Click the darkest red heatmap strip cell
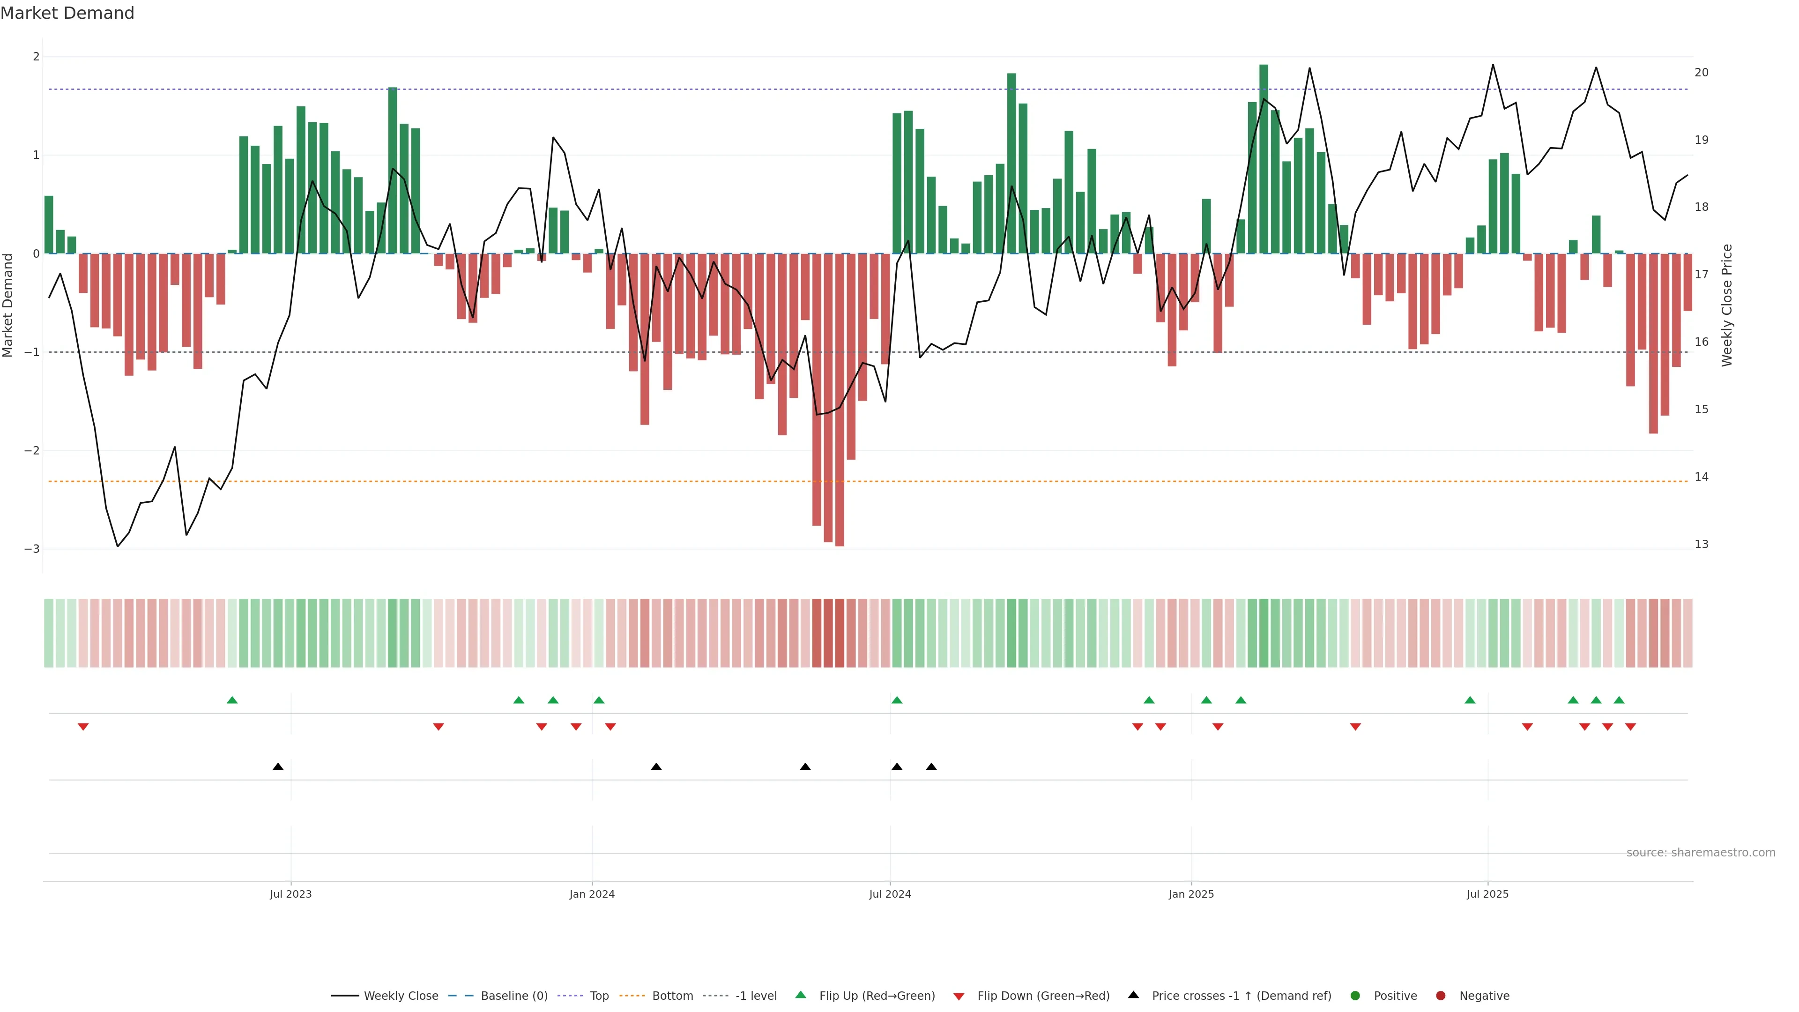The width and height of the screenshot is (1799, 1012). (840, 633)
